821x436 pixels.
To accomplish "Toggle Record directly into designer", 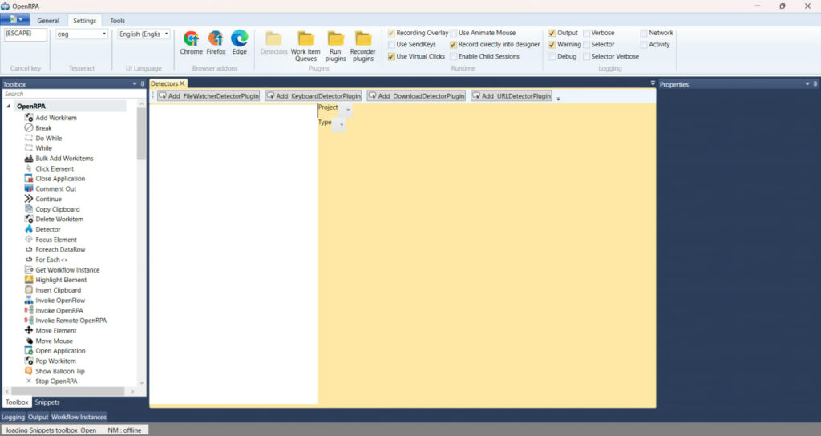I will click(x=454, y=45).
